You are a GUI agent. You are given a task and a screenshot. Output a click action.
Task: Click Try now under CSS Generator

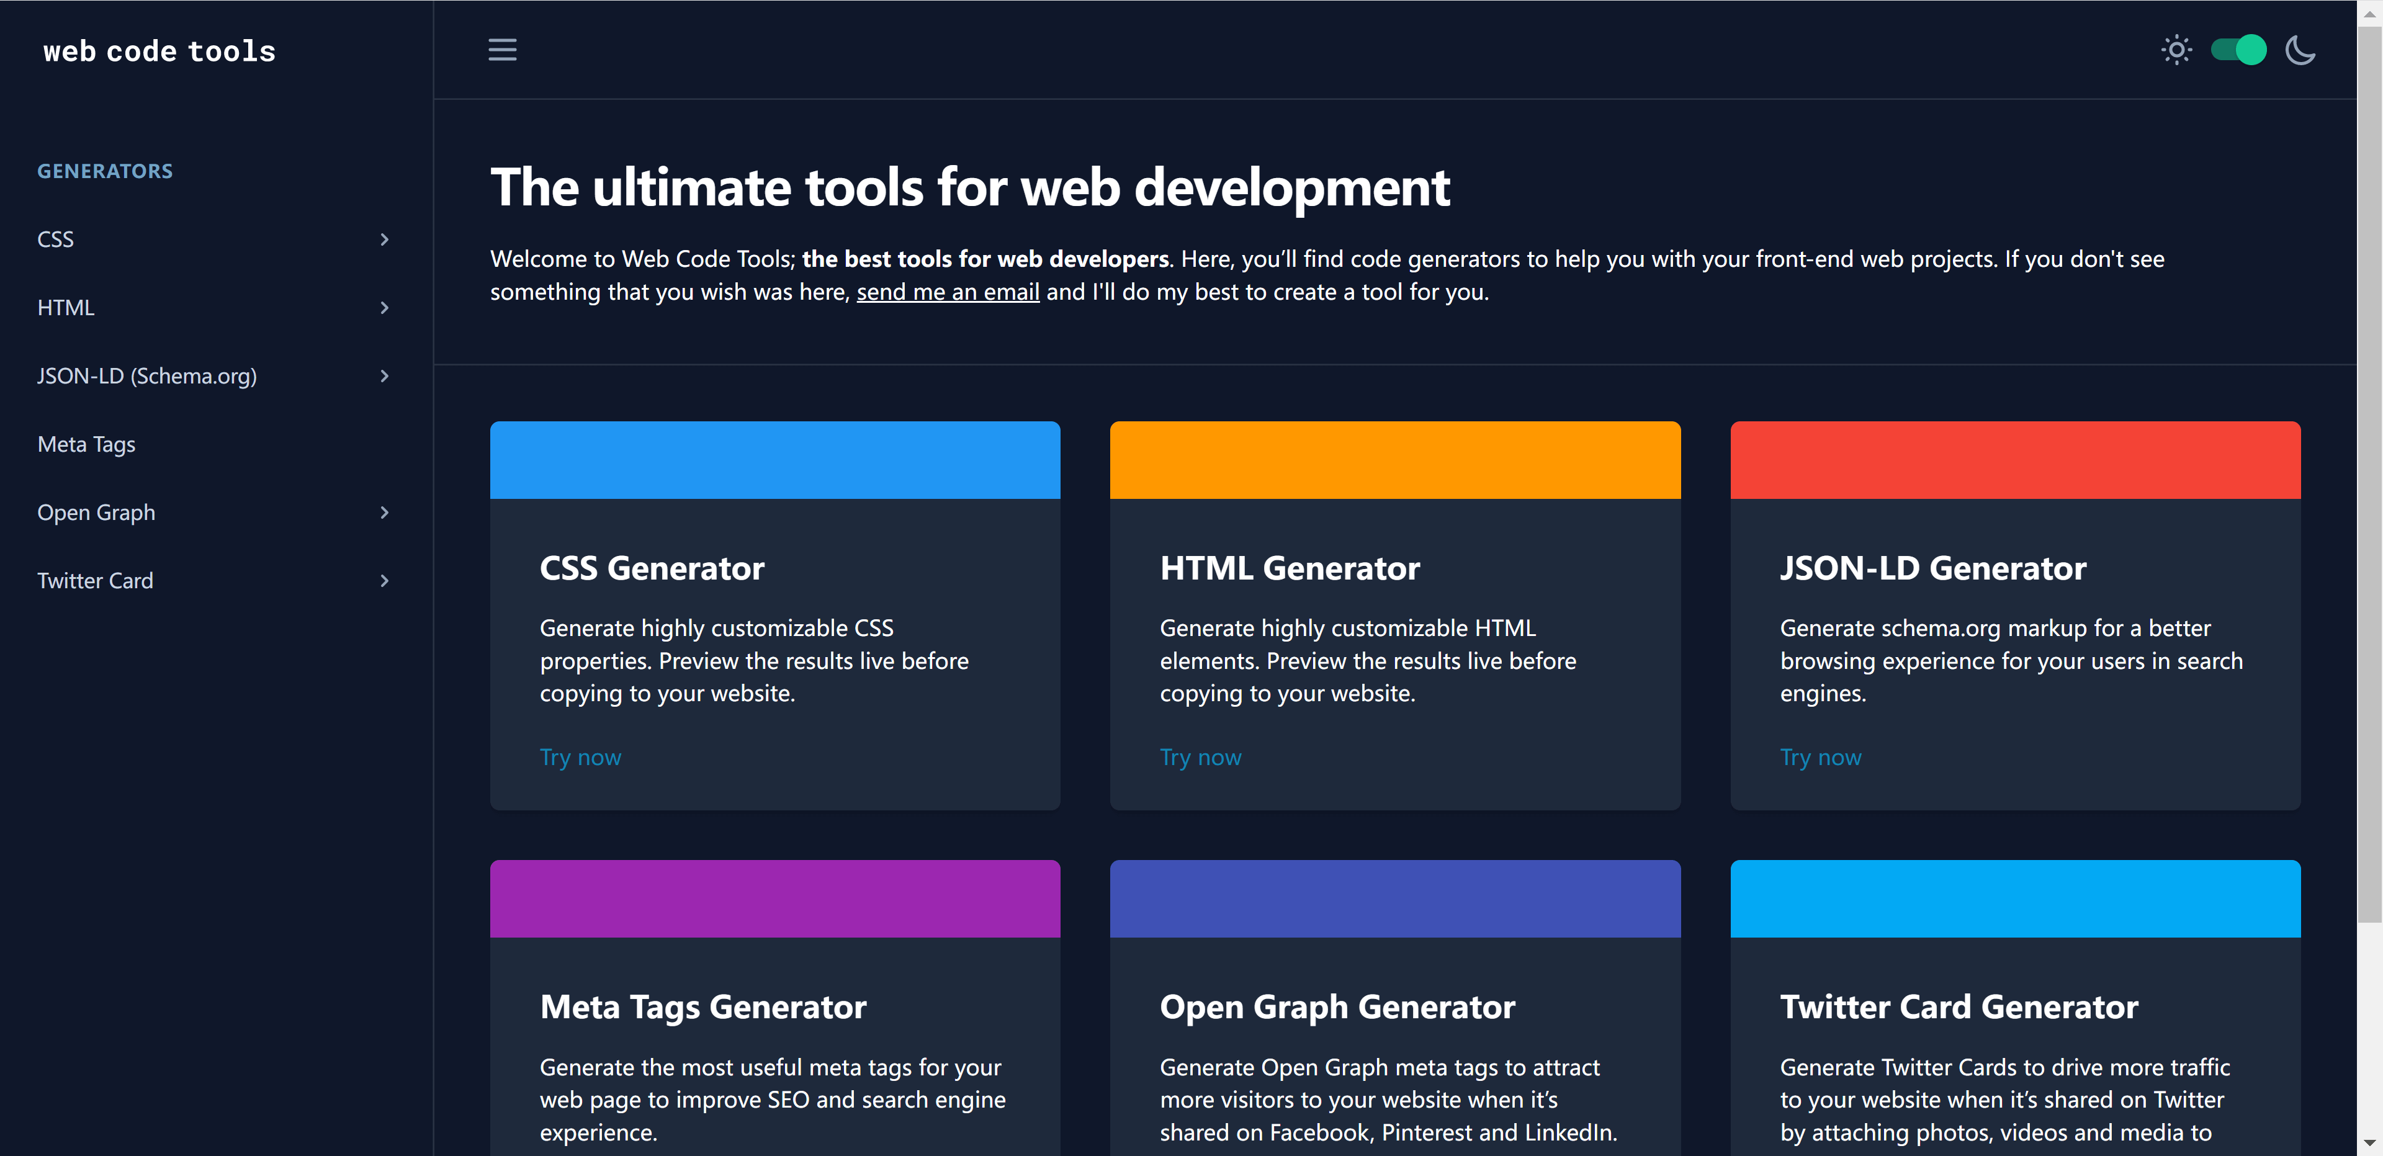tap(580, 758)
